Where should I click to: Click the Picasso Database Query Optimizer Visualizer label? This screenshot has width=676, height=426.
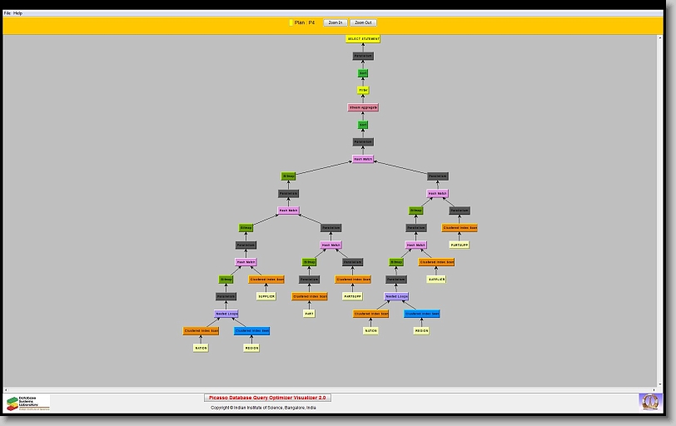click(x=267, y=398)
